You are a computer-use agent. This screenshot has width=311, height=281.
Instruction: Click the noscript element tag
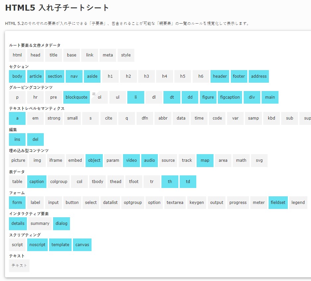pyautogui.click(x=37, y=245)
